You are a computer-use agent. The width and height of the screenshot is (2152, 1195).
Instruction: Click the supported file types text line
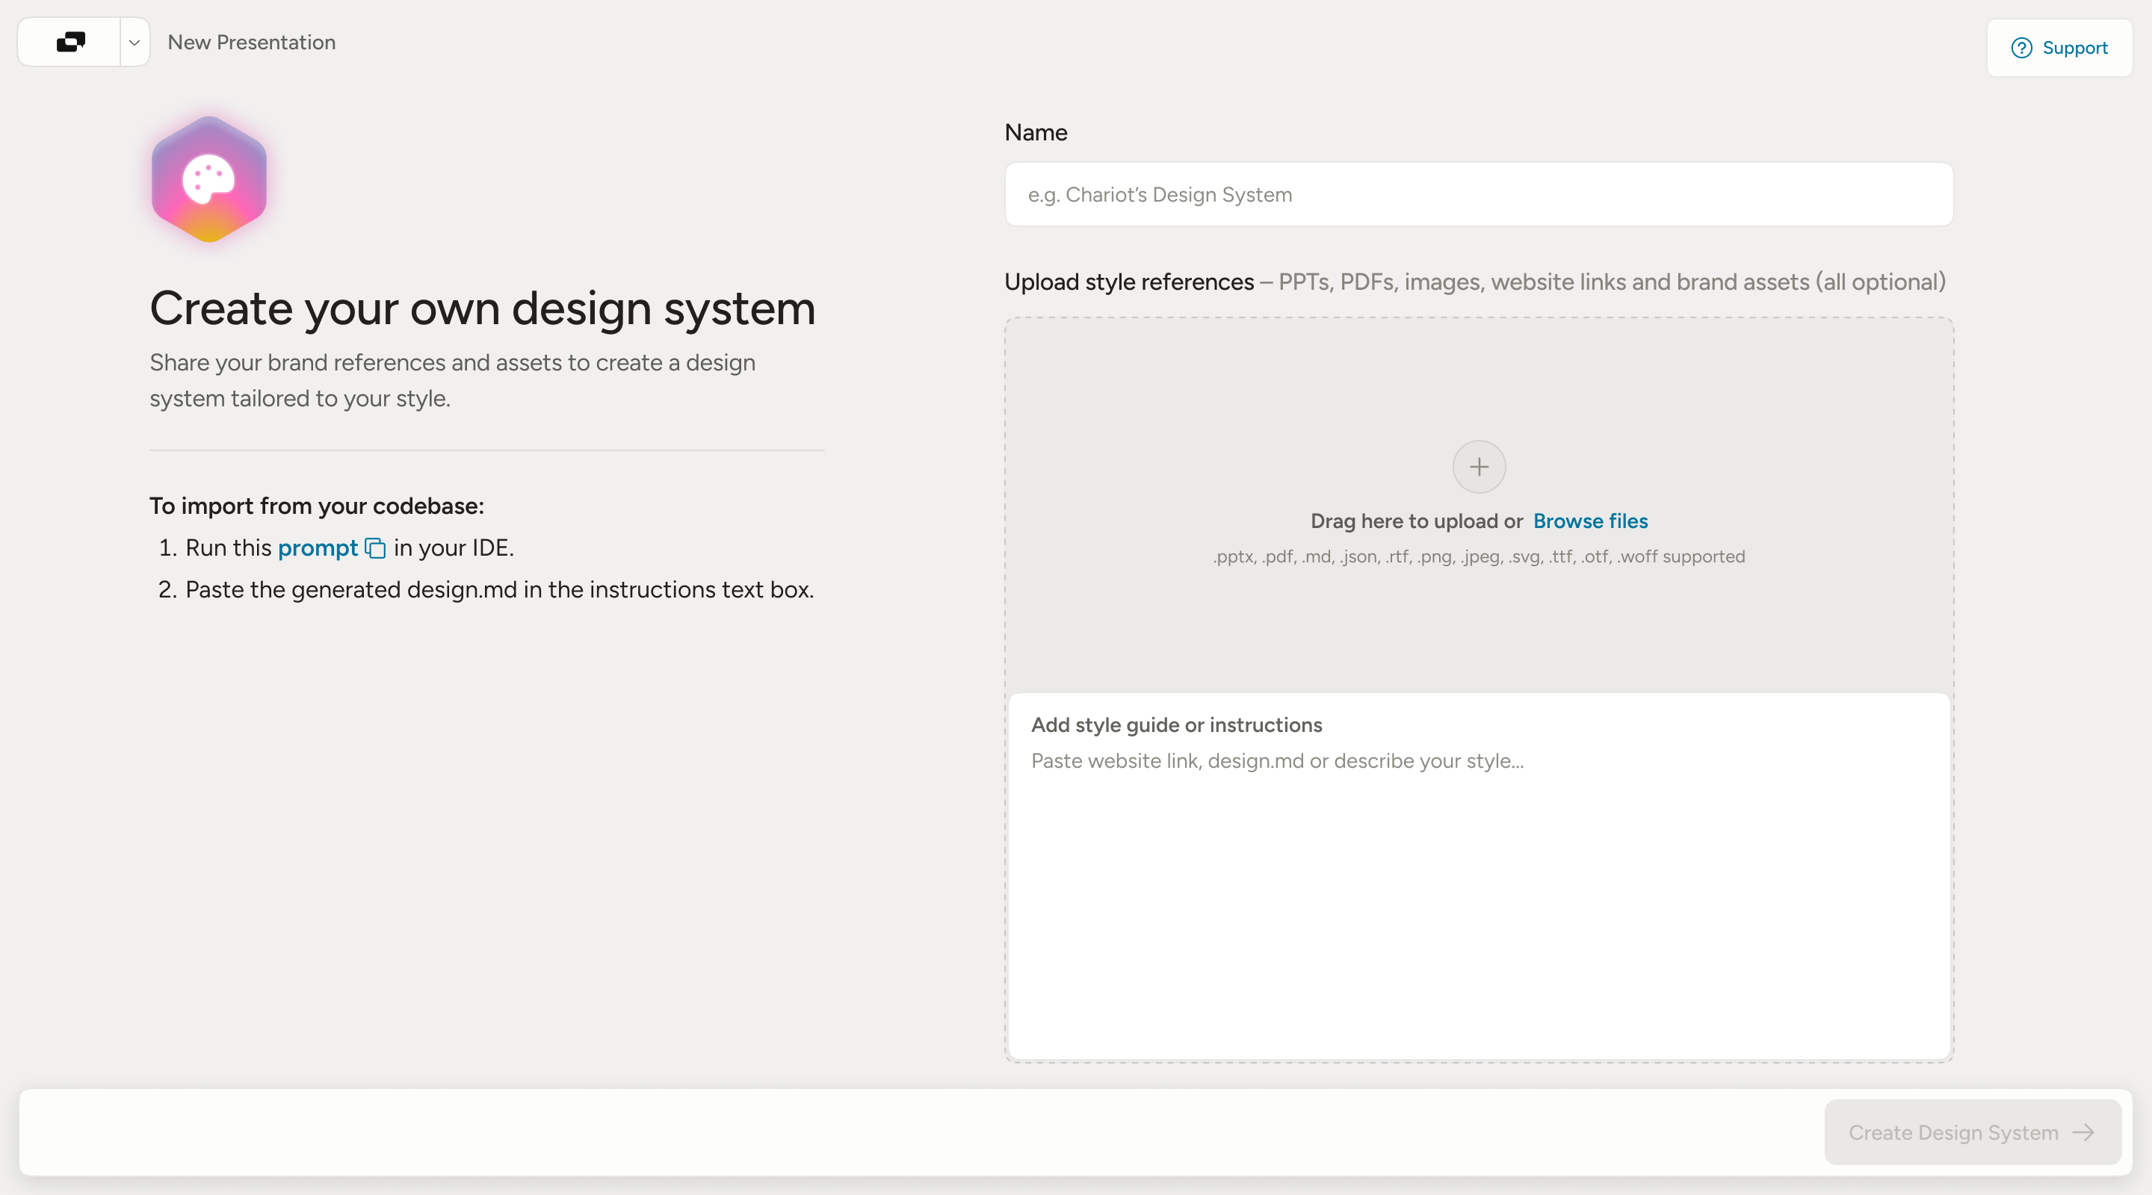point(1479,556)
